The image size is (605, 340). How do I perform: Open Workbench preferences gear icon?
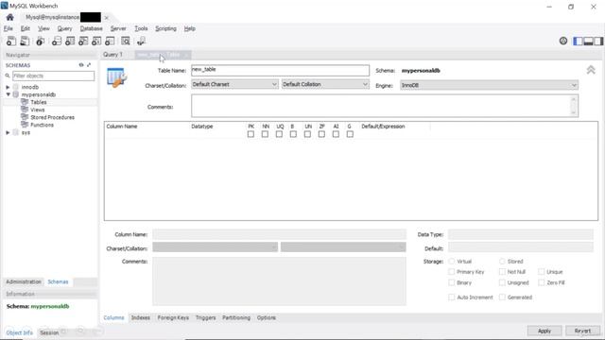[x=563, y=41]
